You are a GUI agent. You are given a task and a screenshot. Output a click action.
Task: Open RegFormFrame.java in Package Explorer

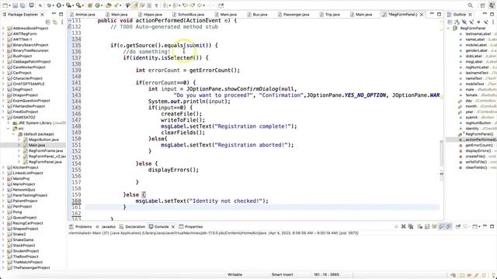[46, 151]
